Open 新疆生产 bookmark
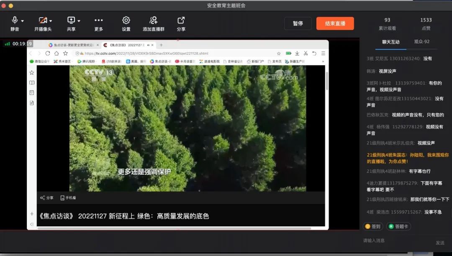 click(295, 61)
